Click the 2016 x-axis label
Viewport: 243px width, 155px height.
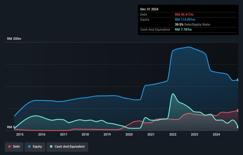(x=42, y=134)
